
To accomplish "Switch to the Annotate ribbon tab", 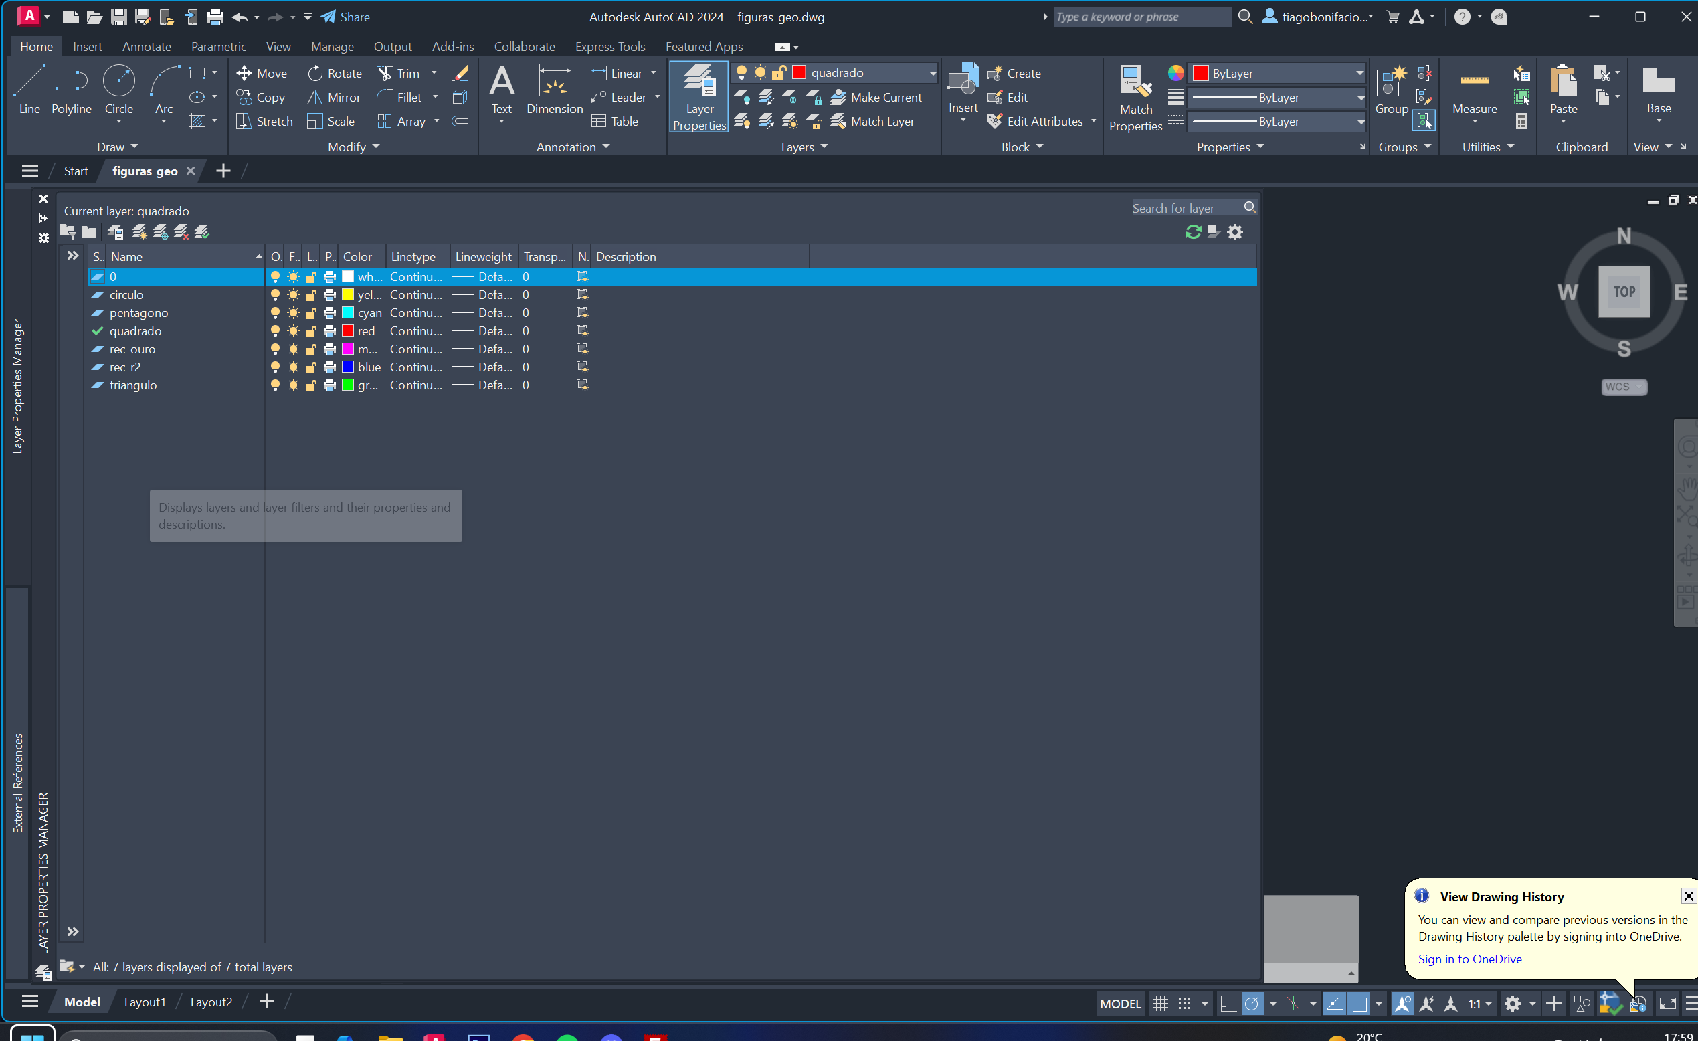I will [146, 46].
